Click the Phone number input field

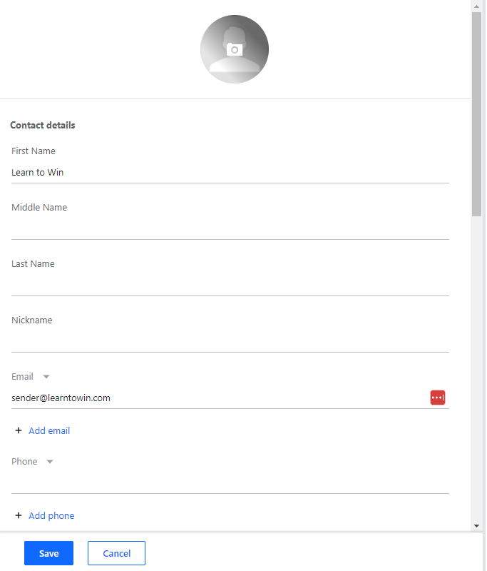(x=230, y=483)
